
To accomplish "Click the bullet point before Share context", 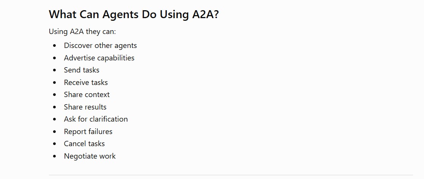I will [55, 95].
